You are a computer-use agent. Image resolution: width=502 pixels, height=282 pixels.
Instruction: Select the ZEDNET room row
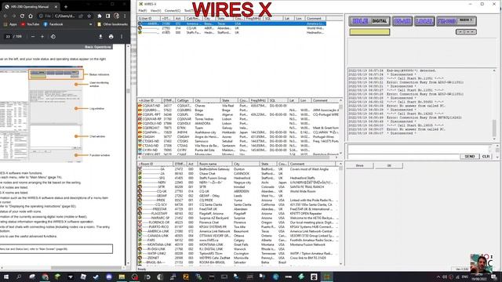point(238,258)
